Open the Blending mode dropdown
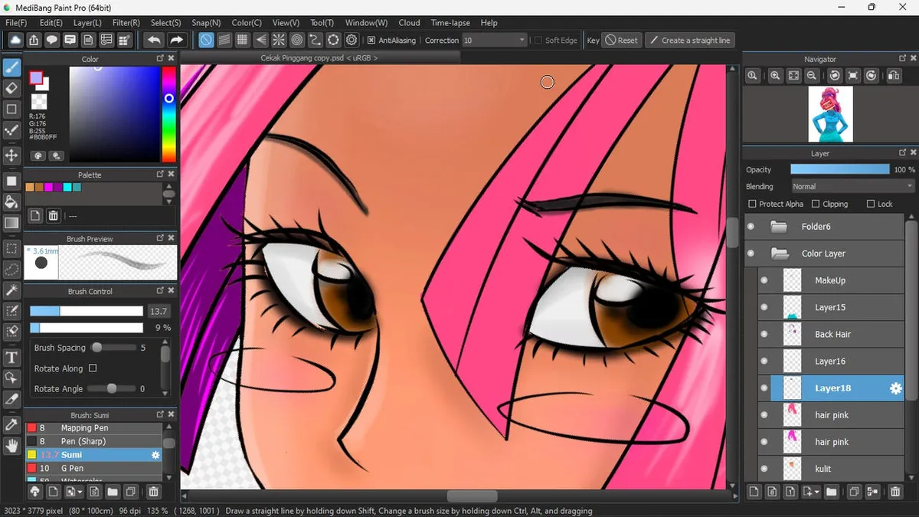This screenshot has width=919, height=517. [852, 186]
